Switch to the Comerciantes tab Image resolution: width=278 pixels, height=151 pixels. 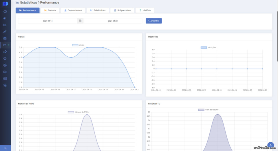pos(73,10)
